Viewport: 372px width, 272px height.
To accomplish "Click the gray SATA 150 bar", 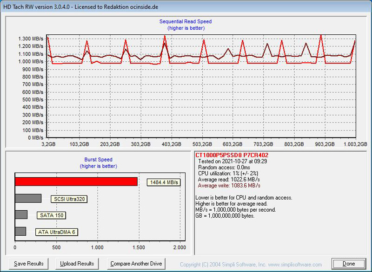I will coord(21,215).
